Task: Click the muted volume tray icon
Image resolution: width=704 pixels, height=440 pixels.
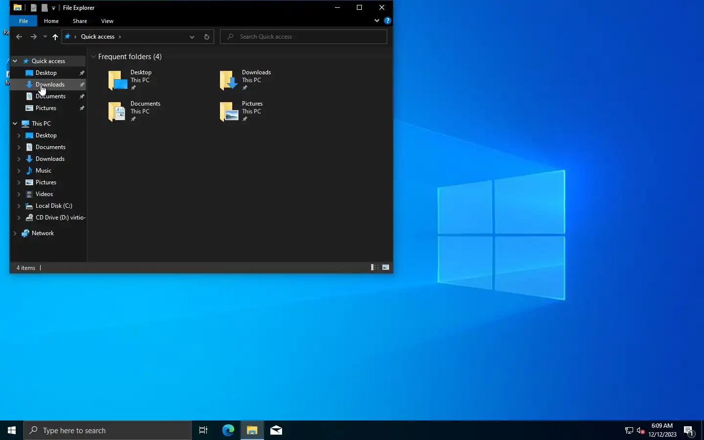Action: click(x=641, y=431)
